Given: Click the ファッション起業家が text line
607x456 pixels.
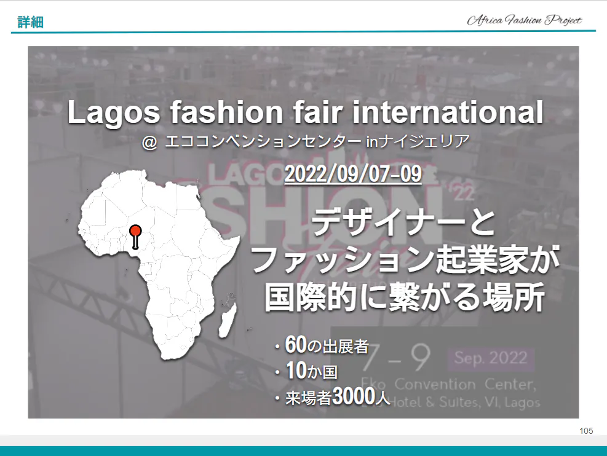Looking at the screenshot, I should 404,261.
